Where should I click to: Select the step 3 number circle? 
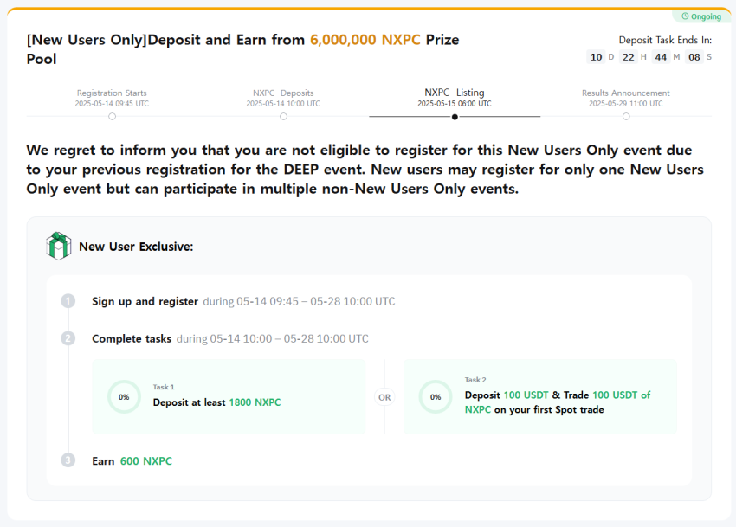point(68,460)
